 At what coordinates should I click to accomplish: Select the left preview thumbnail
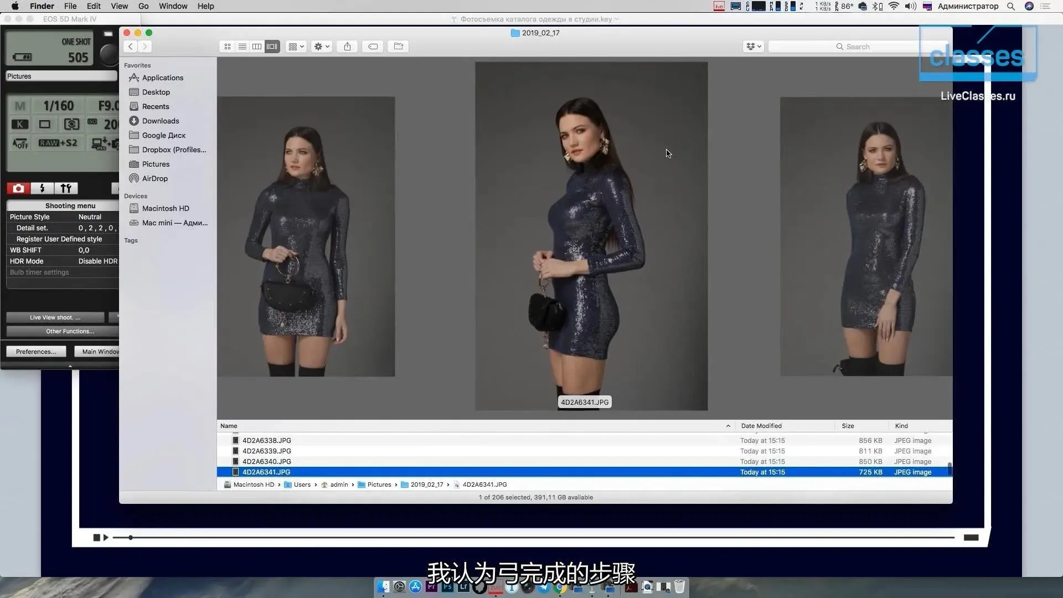(x=306, y=237)
